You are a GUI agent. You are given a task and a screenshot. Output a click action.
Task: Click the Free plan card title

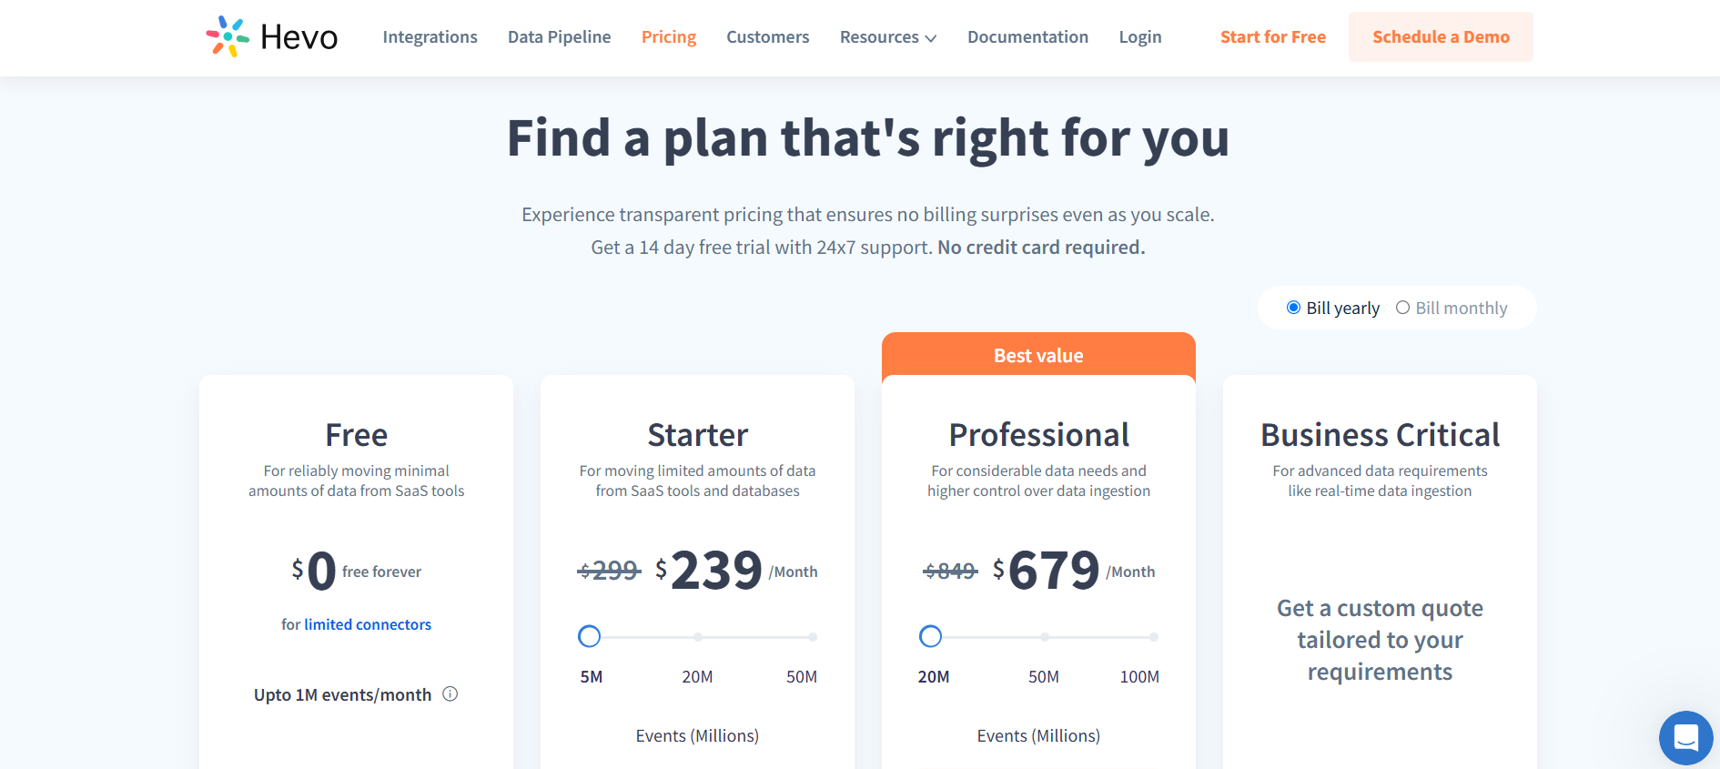(x=356, y=435)
